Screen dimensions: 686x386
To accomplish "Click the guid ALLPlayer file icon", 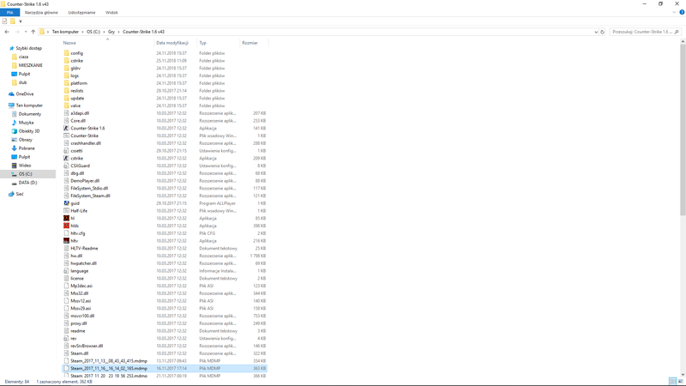I will [67, 203].
